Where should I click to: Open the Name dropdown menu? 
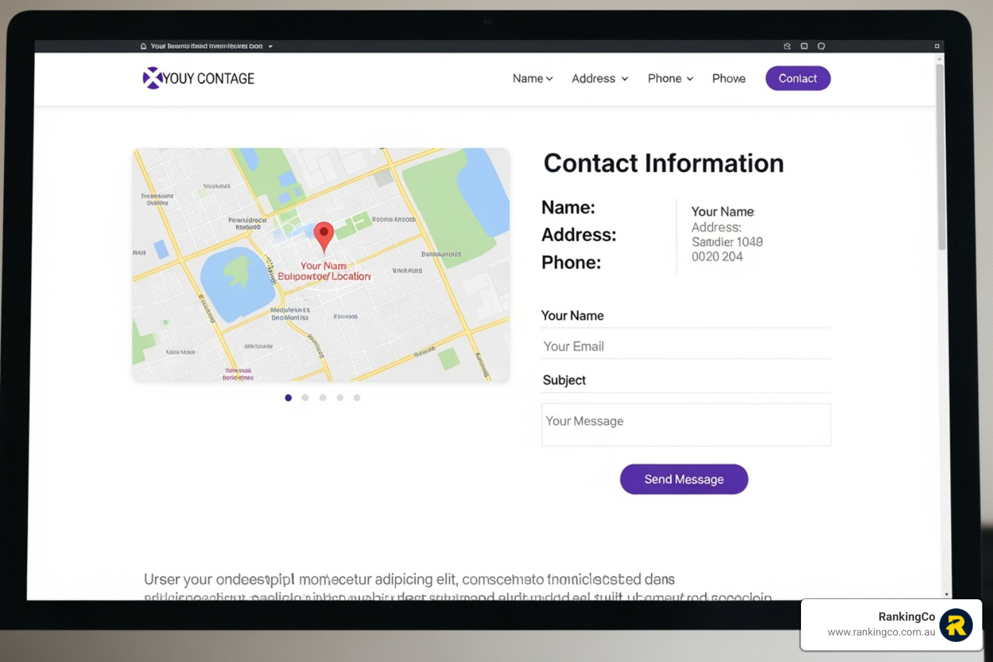pos(533,79)
